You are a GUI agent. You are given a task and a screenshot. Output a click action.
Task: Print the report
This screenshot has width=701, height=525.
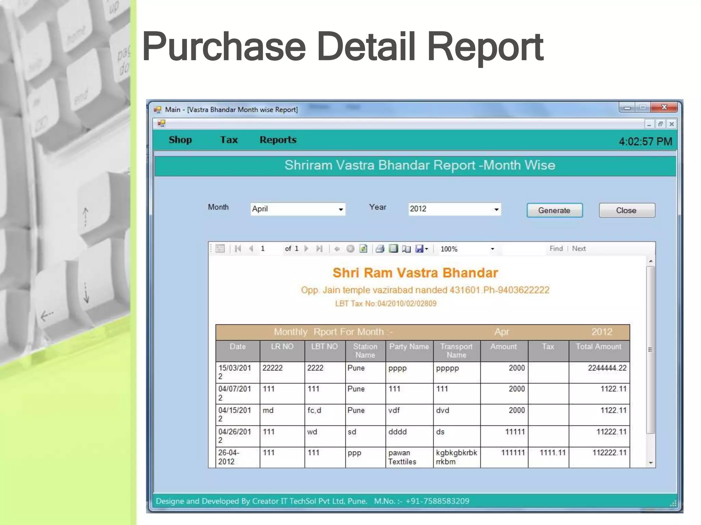tap(380, 249)
